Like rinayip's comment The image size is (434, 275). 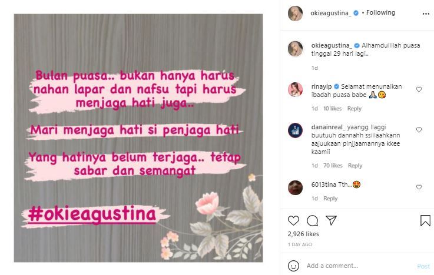point(419,89)
